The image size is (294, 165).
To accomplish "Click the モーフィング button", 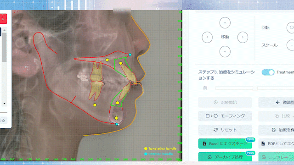I will [225, 116].
